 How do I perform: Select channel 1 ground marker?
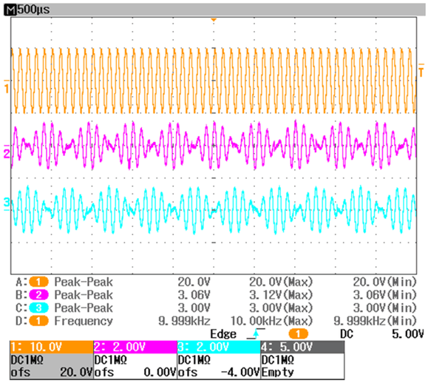coord(6,87)
